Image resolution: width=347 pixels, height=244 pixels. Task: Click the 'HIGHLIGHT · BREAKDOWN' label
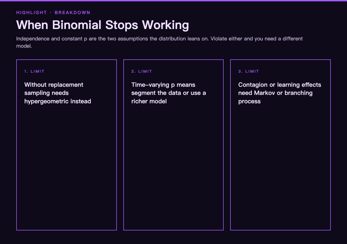point(53,12)
